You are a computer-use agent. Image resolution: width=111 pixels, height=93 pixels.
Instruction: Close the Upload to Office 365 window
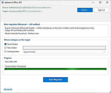point(107,2)
